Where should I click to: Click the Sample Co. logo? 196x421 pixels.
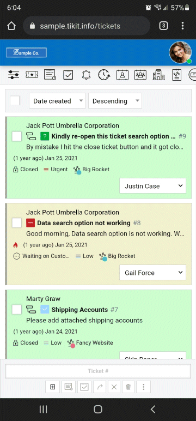27,52
